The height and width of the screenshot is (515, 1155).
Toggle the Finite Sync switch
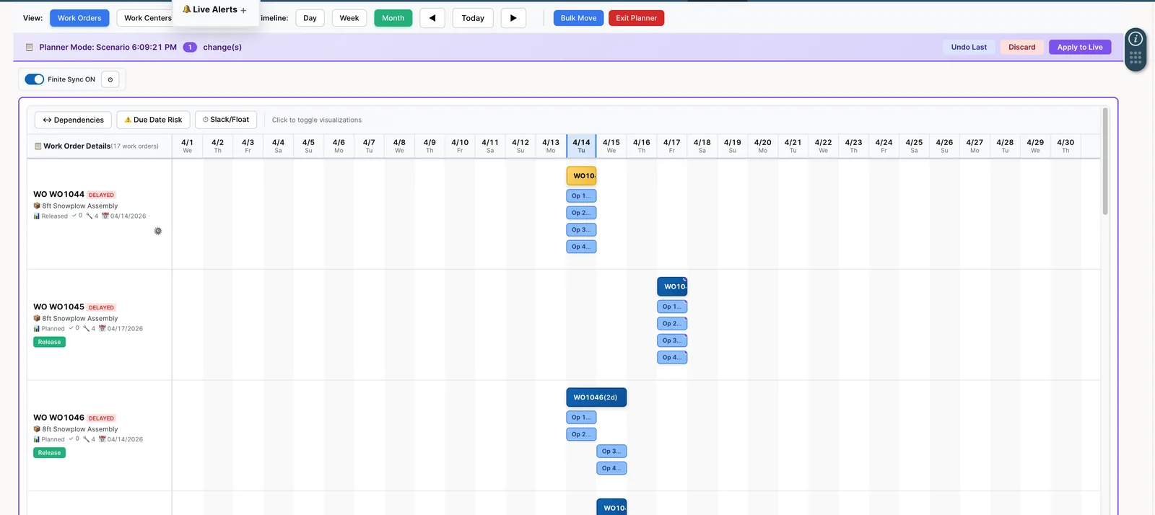(x=34, y=79)
